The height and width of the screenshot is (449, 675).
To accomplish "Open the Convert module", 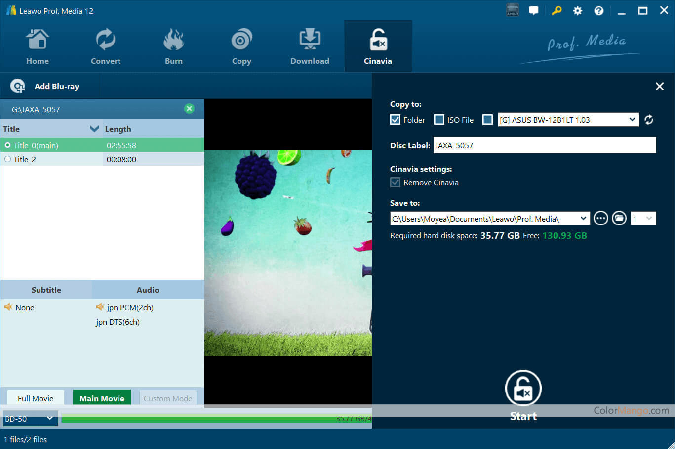I will tap(105, 47).
